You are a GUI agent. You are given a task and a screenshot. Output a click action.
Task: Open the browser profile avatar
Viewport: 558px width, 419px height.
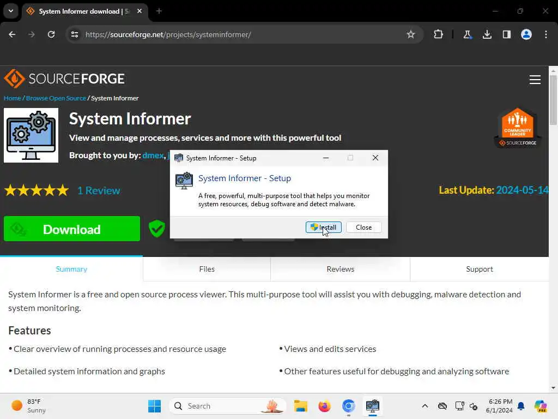point(526,34)
